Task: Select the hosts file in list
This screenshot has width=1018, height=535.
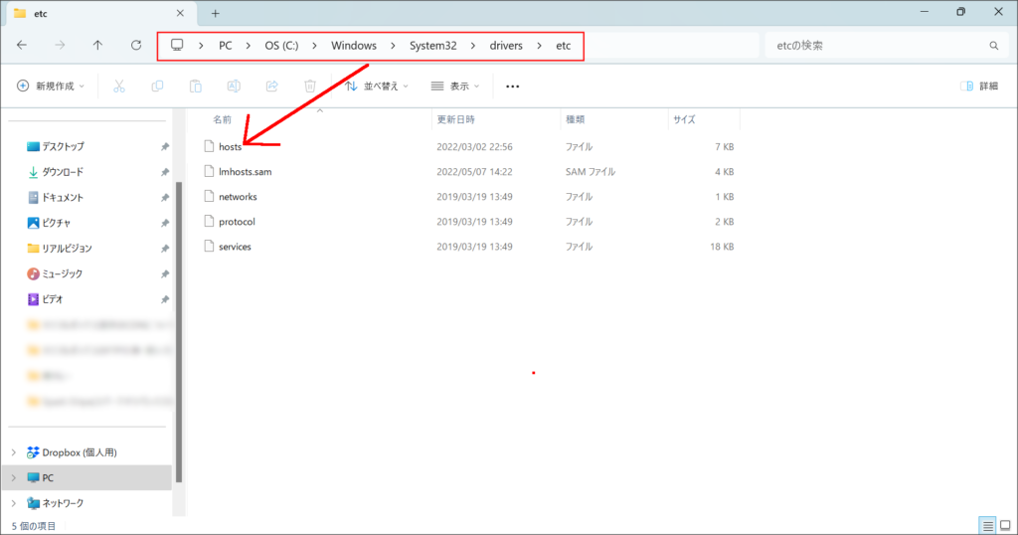Action: [230, 146]
